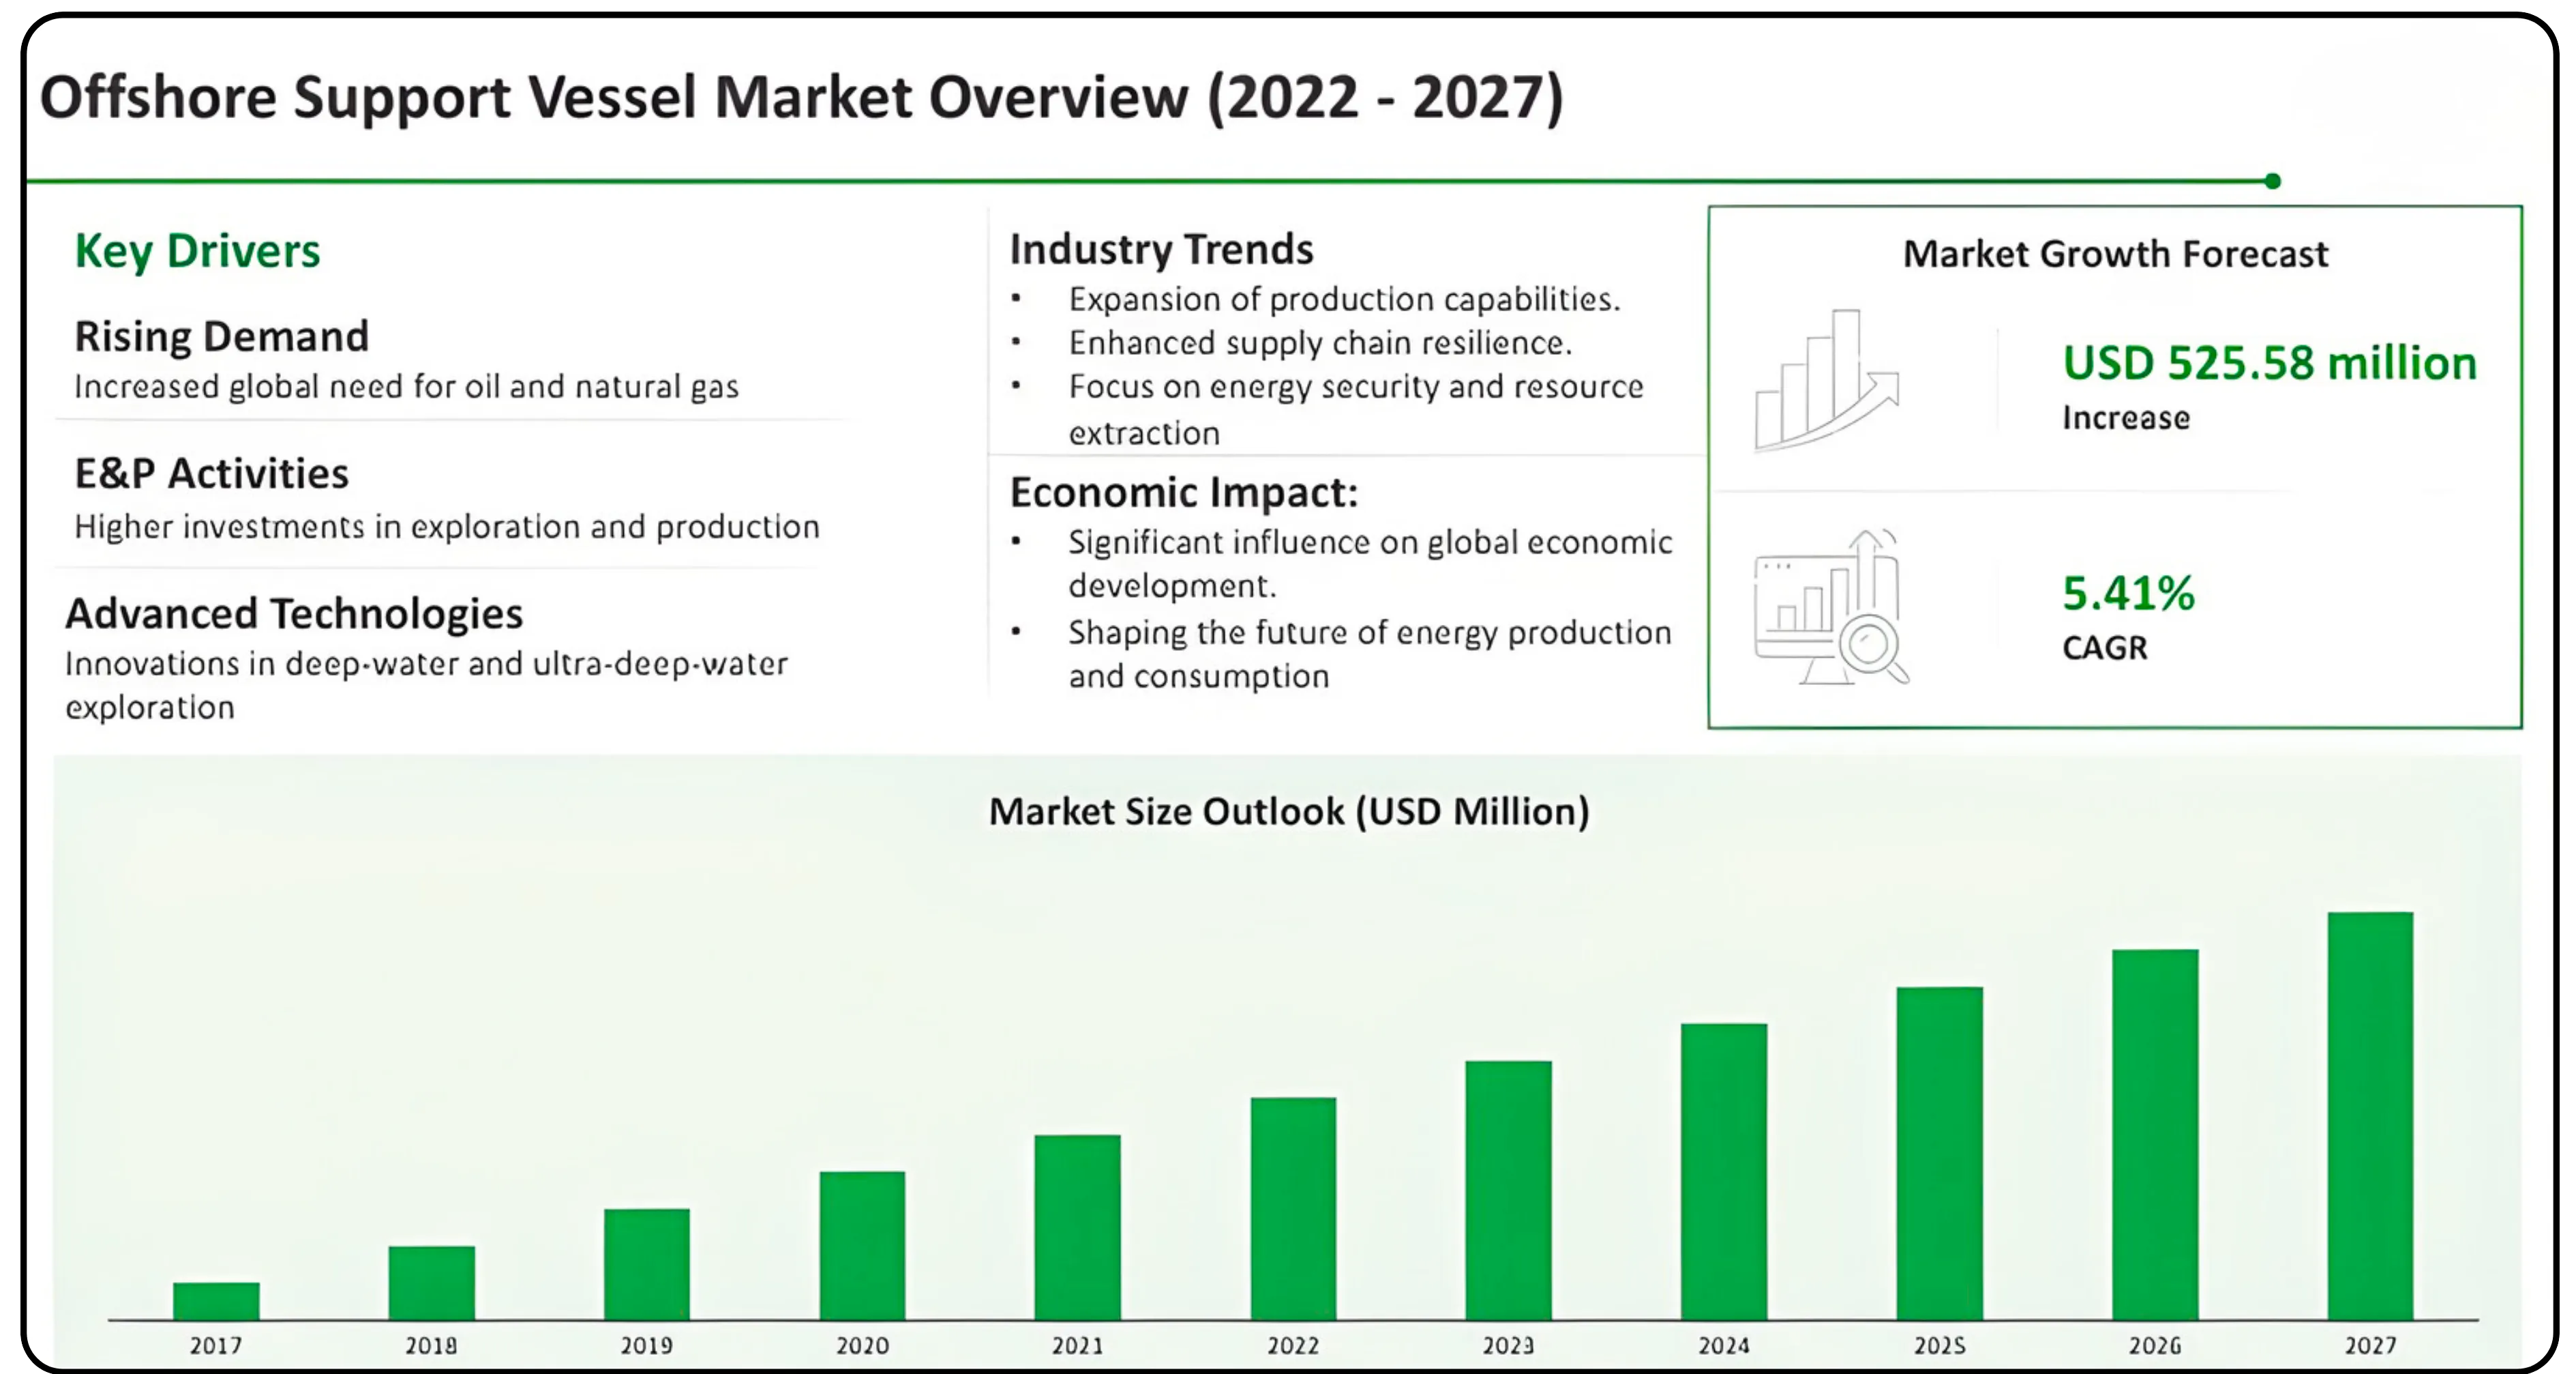Select the 2022 market size bar

point(1293,1208)
